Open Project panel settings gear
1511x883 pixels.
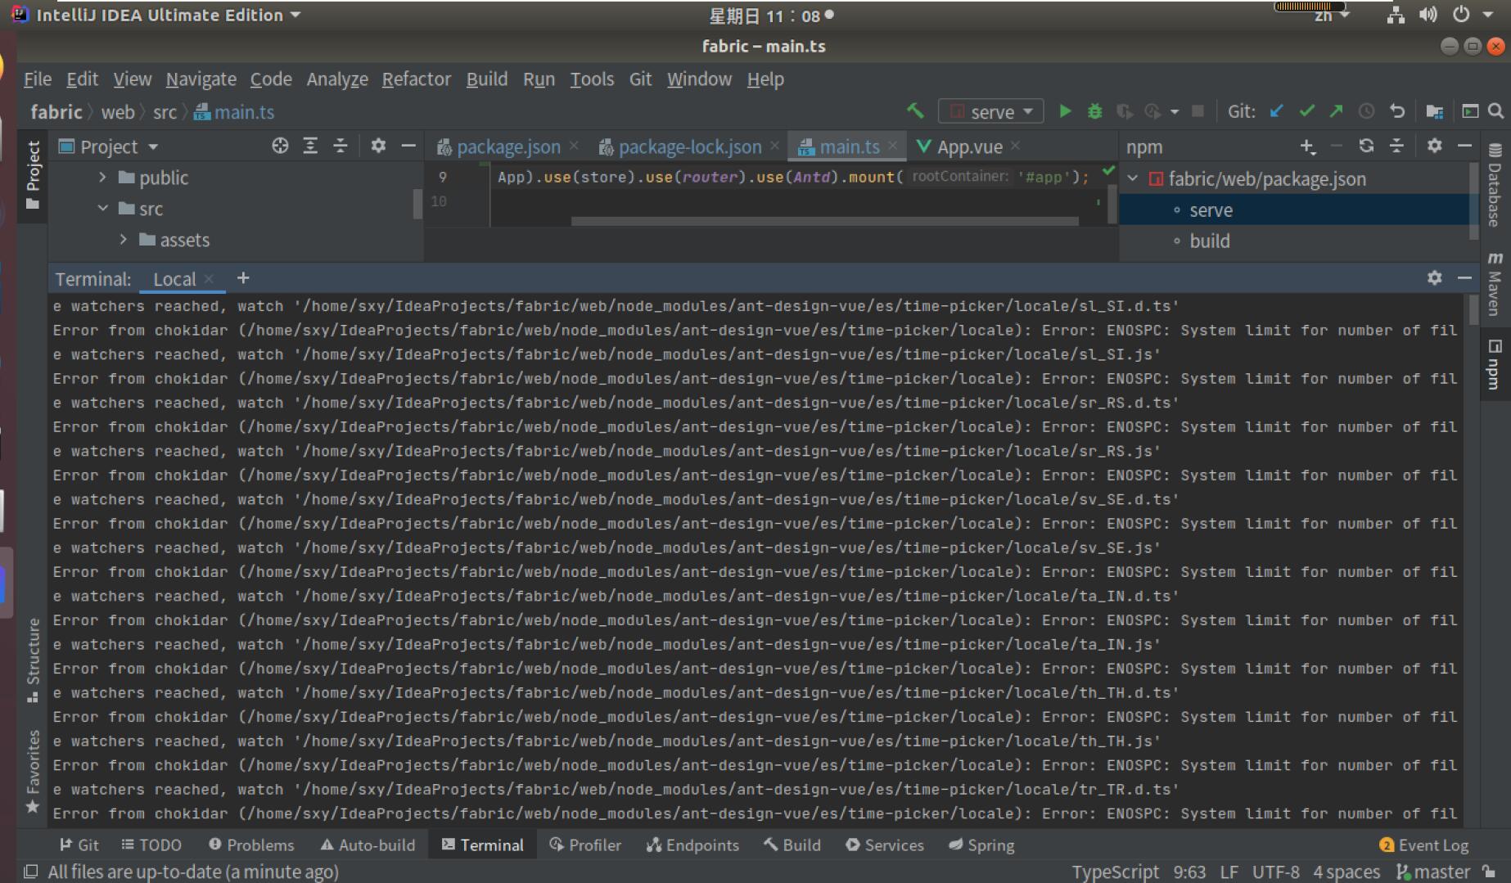pos(377,146)
